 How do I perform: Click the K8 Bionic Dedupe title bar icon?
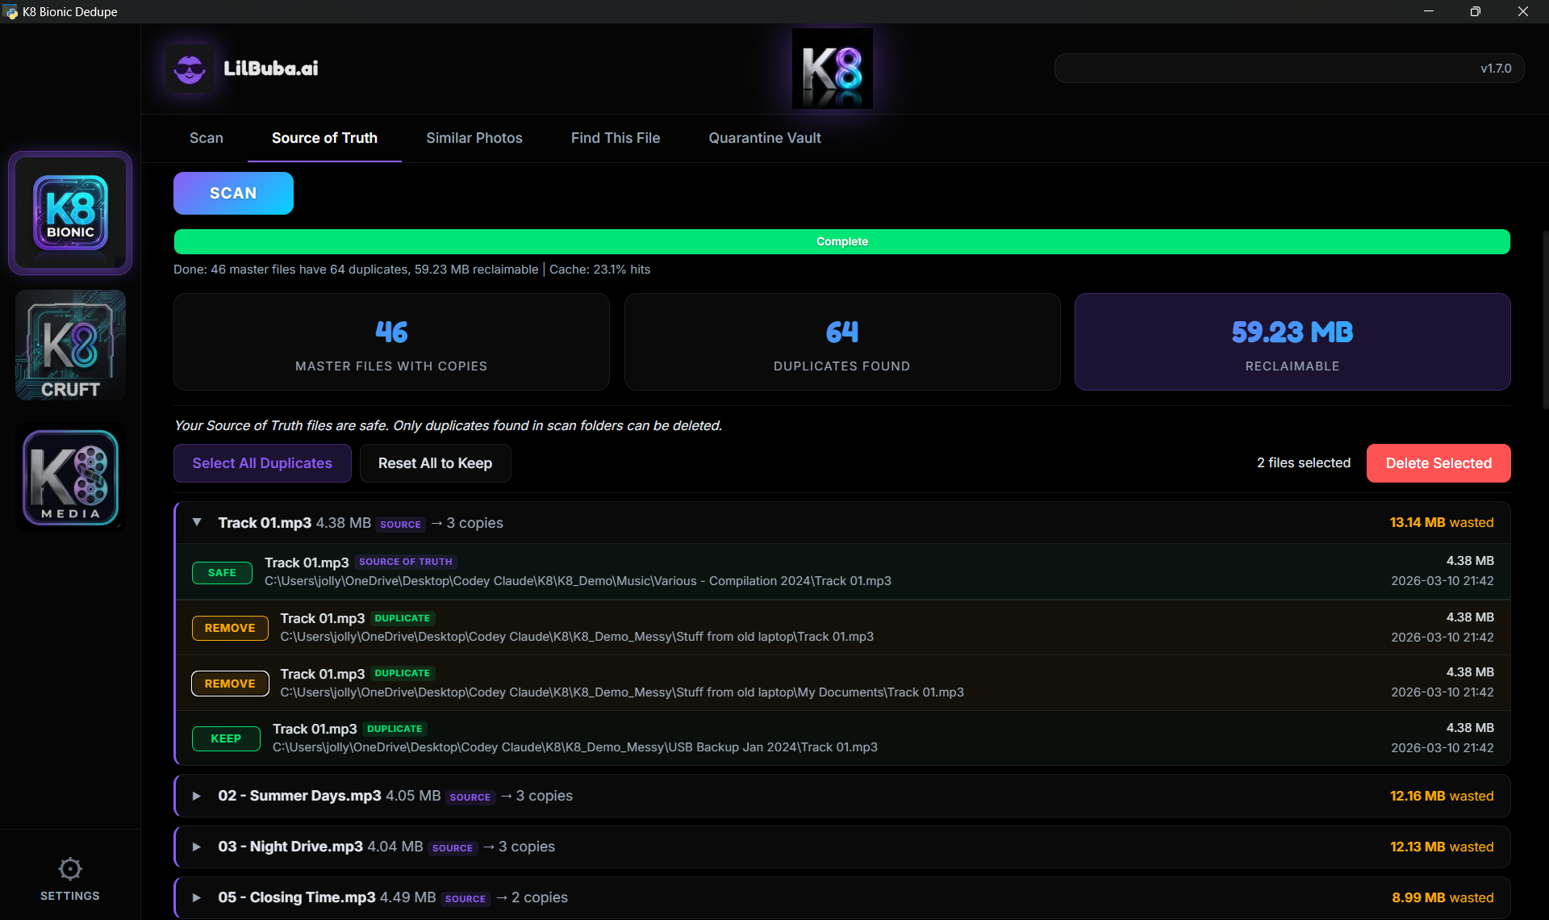[10, 11]
